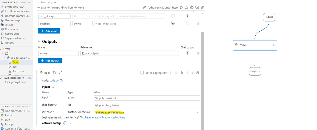Copy the code node using the duplicate icon
The height and width of the screenshot is (130, 317).
coord(55,73)
